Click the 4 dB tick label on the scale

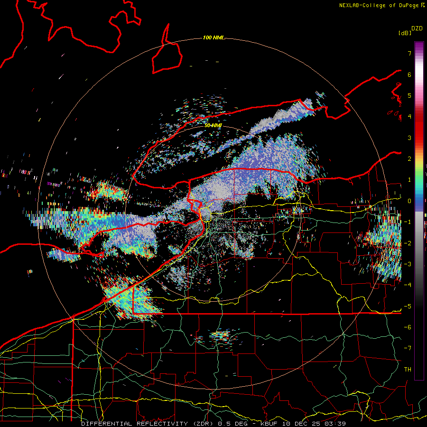409,117
